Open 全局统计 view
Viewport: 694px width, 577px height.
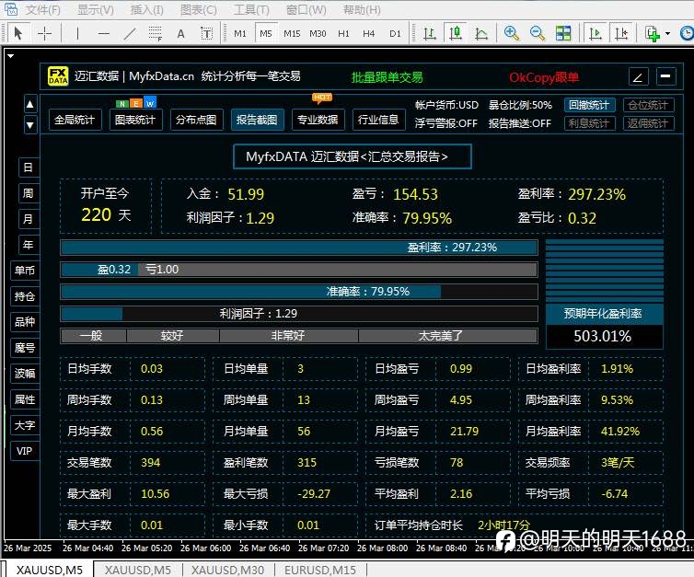75,120
